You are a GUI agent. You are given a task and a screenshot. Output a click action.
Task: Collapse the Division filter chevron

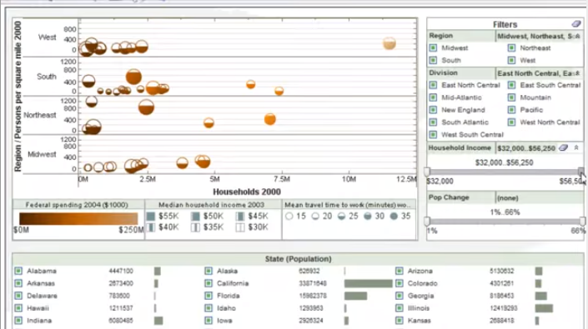[x=577, y=73]
